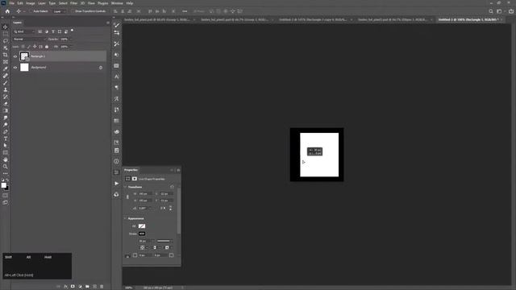Select the Hand tool
516x290 pixels.
coord(6,159)
